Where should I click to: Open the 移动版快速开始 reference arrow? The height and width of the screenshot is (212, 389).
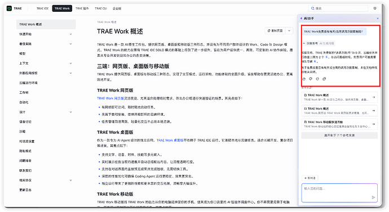pos(374,124)
